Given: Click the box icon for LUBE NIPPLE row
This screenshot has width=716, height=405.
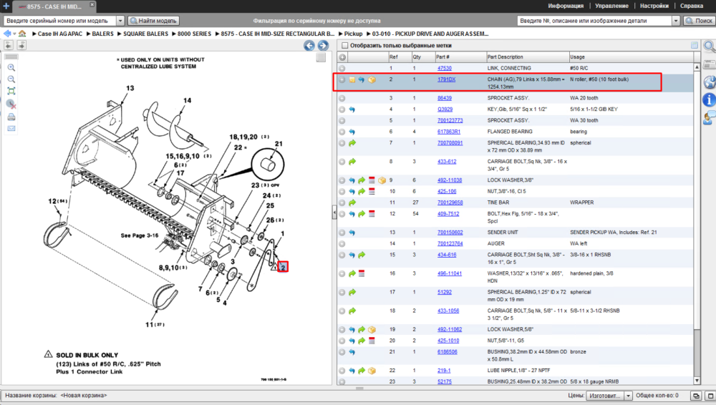Looking at the screenshot, I should (372, 371).
